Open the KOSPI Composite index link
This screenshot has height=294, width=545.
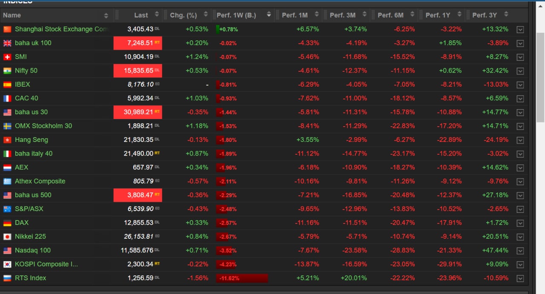point(46,264)
